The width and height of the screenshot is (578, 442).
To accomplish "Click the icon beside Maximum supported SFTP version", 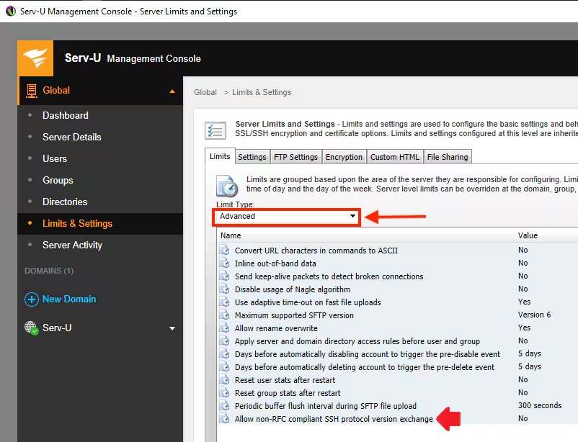I will [x=224, y=315].
